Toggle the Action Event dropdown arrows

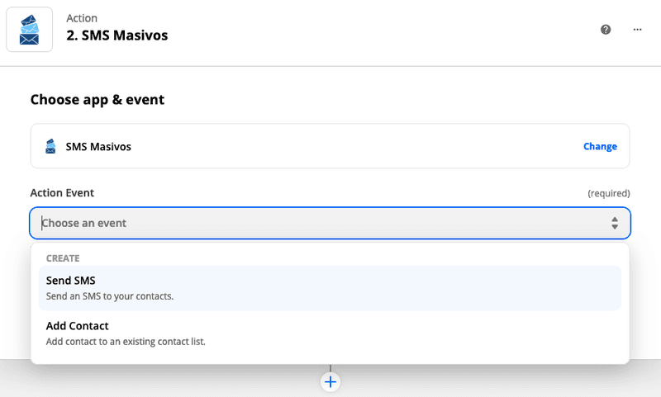tap(615, 223)
